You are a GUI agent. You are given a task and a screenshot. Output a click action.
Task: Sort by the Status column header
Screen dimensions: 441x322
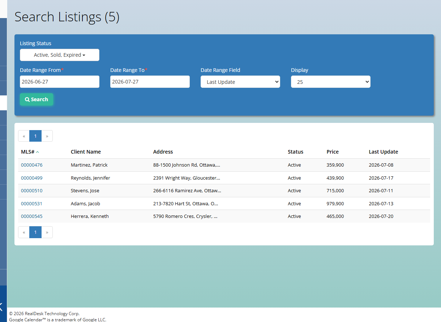click(295, 152)
